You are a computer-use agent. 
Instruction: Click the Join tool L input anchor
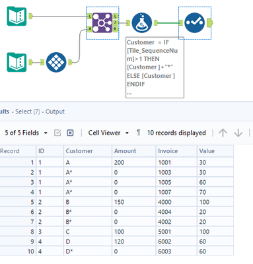tap(89, 16)
